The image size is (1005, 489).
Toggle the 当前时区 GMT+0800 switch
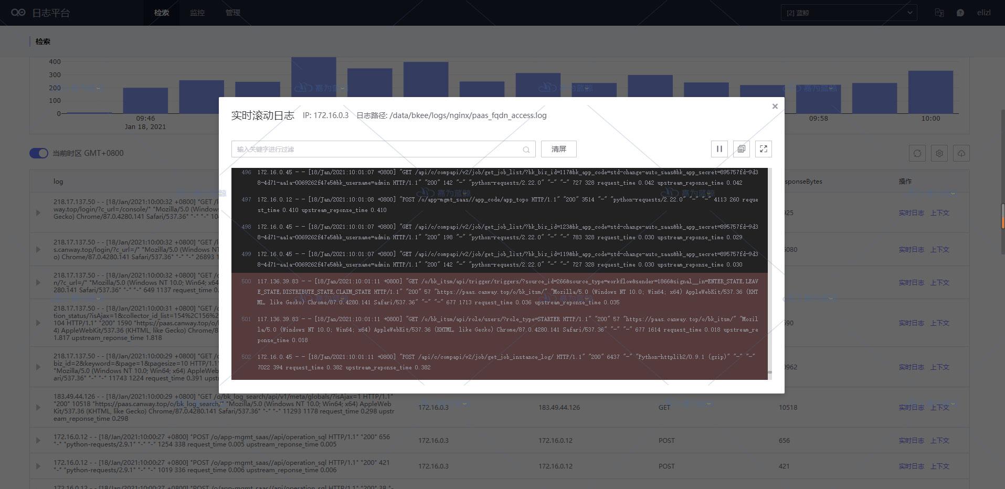point(39,153)
